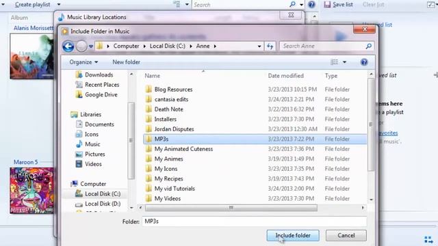
Task: Open search options arrow in Media Player
Action: (301, 5)
